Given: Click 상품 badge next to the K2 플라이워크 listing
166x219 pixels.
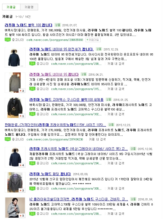Looking at the screenshot, I should pos(133,199).
